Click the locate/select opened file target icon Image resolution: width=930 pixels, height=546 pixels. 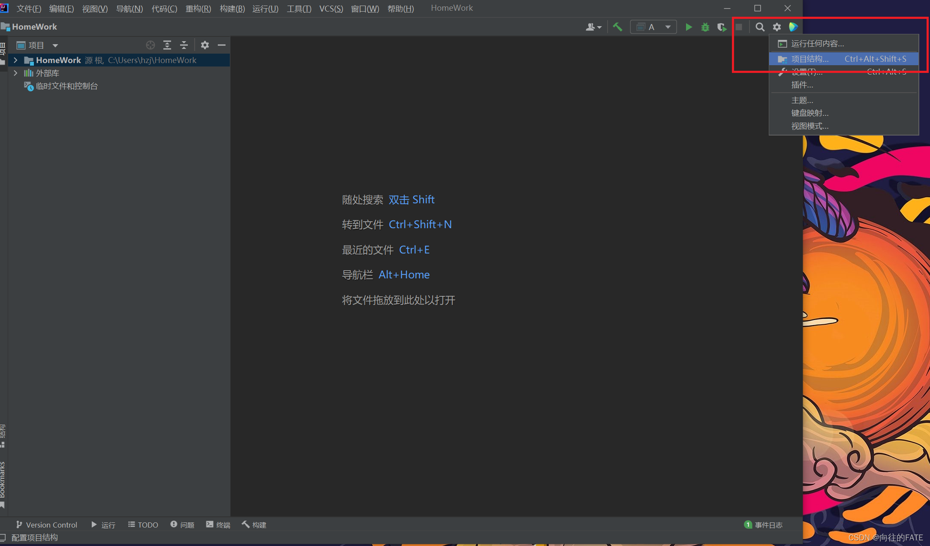pyautogui.click(x=150, y=45)
